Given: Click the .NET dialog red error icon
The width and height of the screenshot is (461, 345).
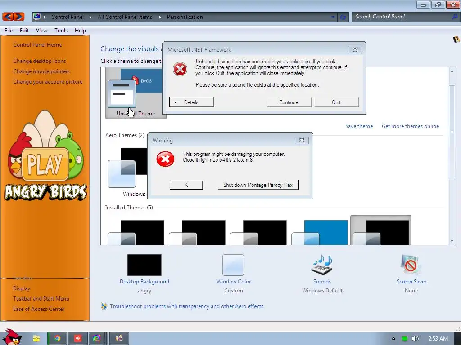Looking at the screenshot, I should point(180,70).
